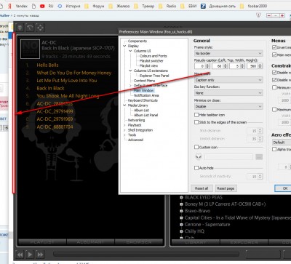
Task: Click the Reset page button
Action: [x=226, y=188]
